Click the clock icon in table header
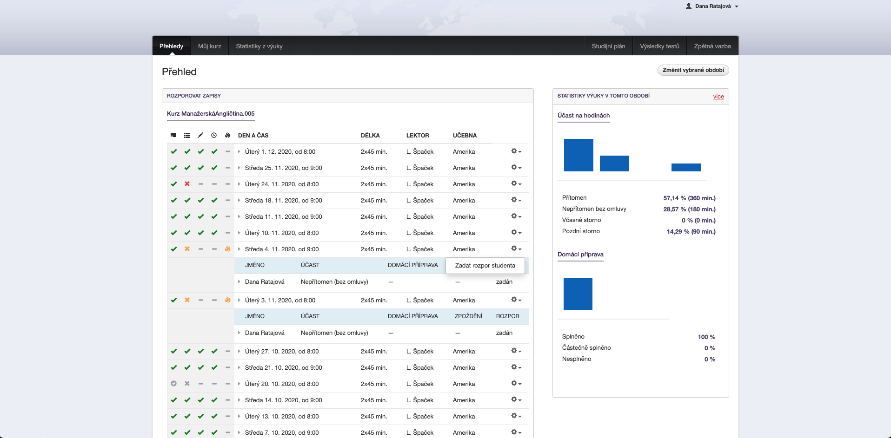This screenshot has width=891, height=438. pos(214,135)
